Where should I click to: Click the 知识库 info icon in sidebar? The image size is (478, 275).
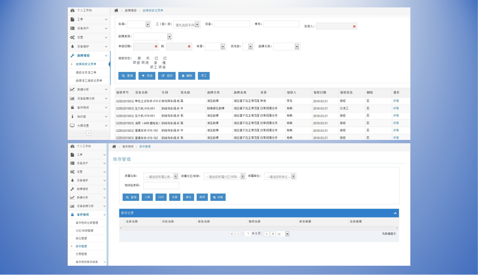(x=72, y=117)
